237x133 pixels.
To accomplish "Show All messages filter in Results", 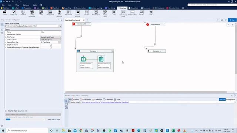I will point(70,99).
